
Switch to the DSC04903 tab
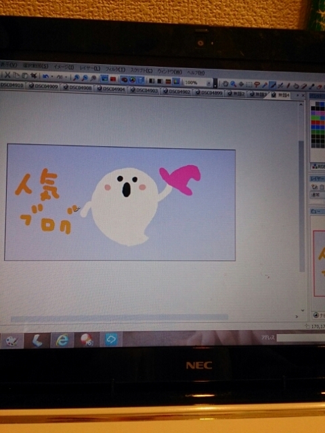144,90
